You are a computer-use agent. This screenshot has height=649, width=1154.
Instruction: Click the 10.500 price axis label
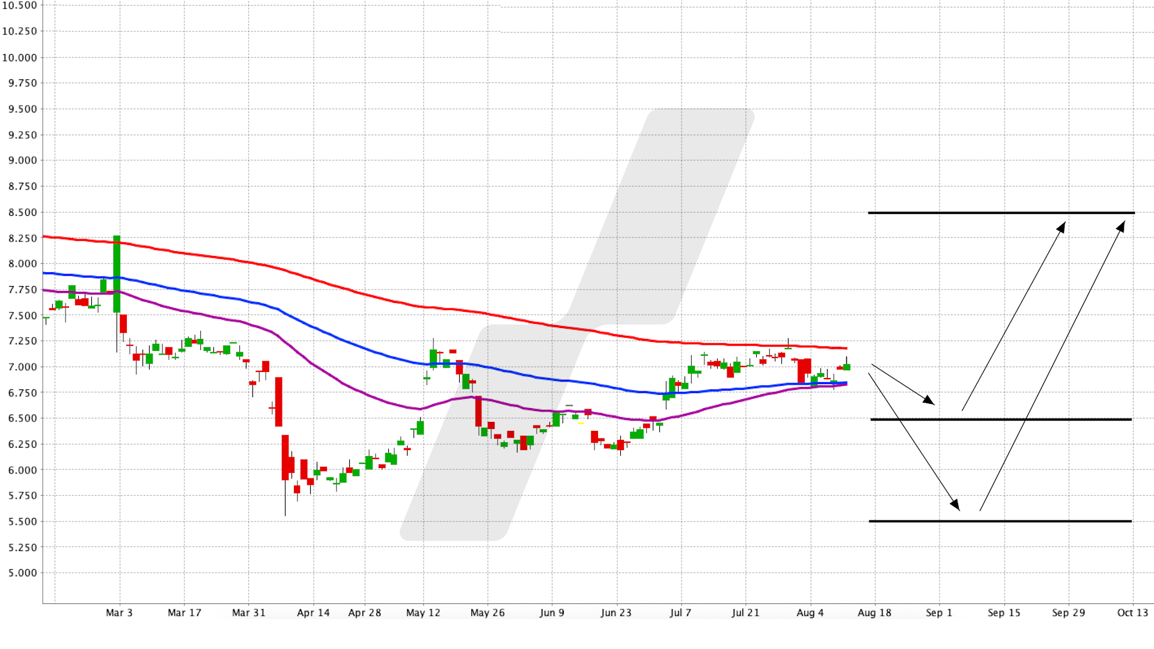pos(20,5)
